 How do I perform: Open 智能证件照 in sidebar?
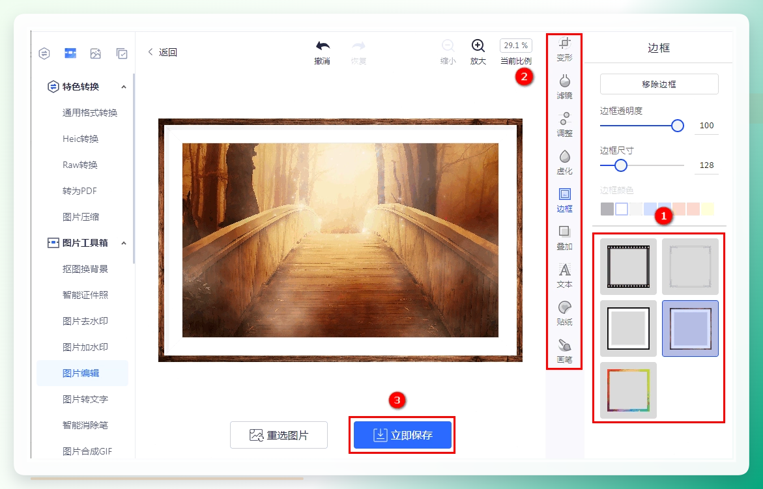coord(85,295)
